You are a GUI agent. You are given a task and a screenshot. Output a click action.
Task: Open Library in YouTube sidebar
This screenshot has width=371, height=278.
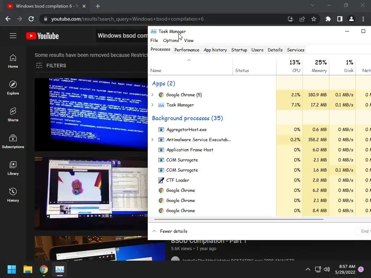point(13,168)
